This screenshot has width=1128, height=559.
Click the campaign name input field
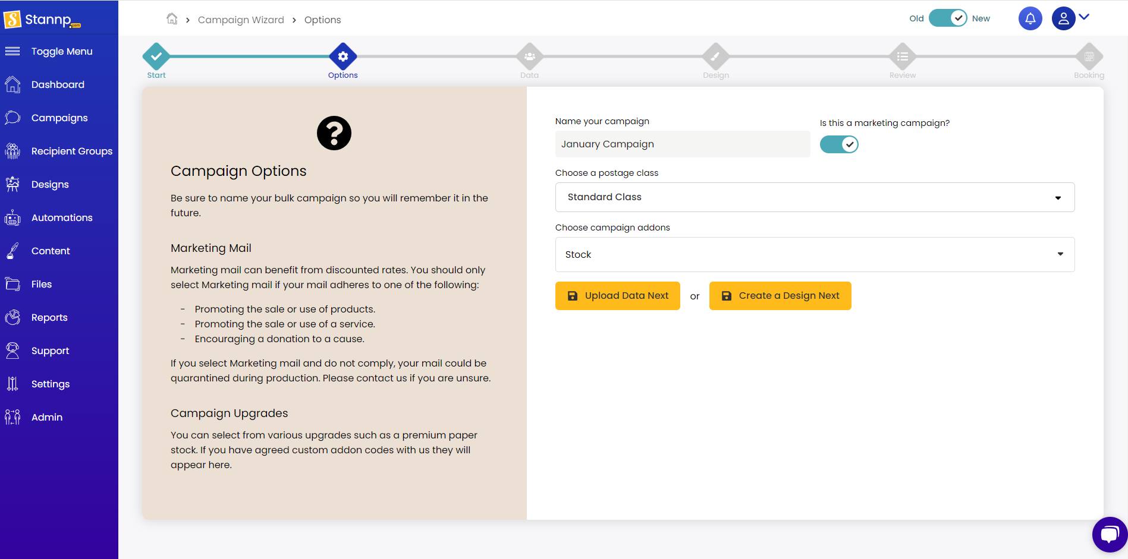[683, 144]
